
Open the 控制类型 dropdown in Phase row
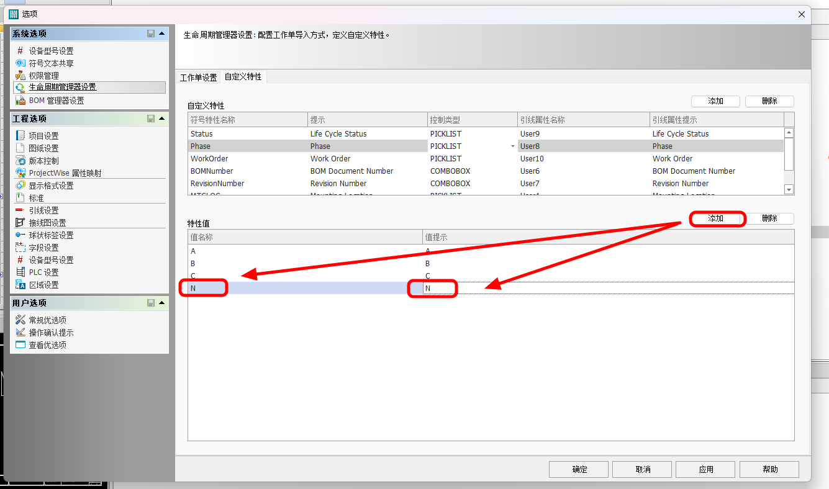click(513, 146)
